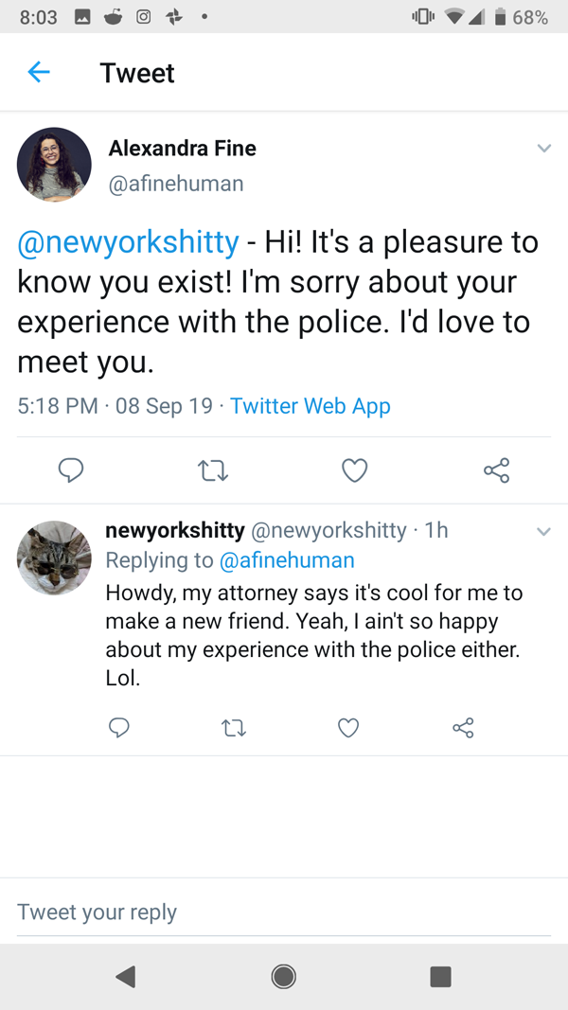Image resolution: width=568 pixels, height=1010 pixels.
Task: Reply to newyorkshitty's response
Action: click(x=118, y=727)
